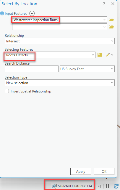Open the Roots Defects dropdown arrow
Screen dimensions: 120x190
click(x=93, y=55)
